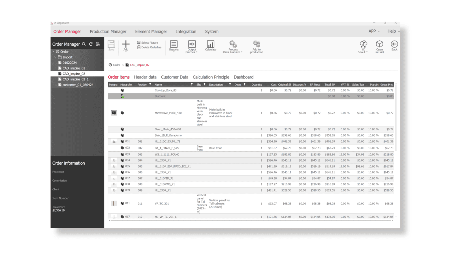
Task: Click hierarchy cube icon of item 003
Action: [122, 154]
